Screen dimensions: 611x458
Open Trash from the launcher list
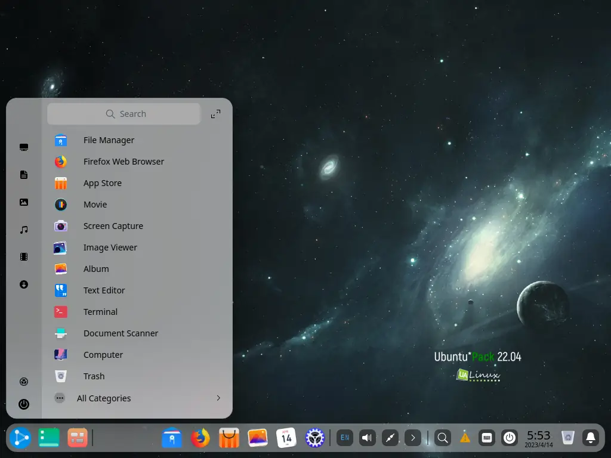(137, 376)
